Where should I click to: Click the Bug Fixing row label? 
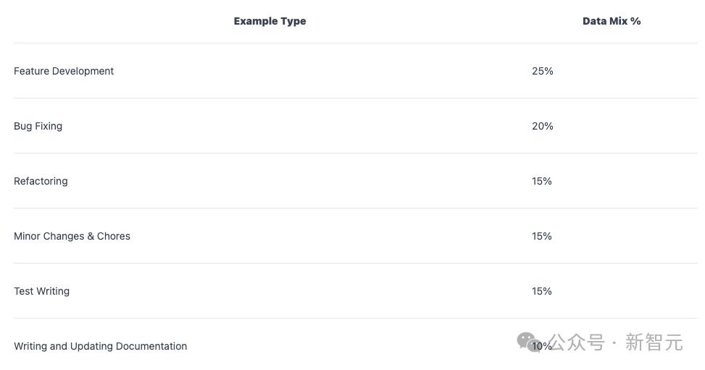tap(38, 126)
